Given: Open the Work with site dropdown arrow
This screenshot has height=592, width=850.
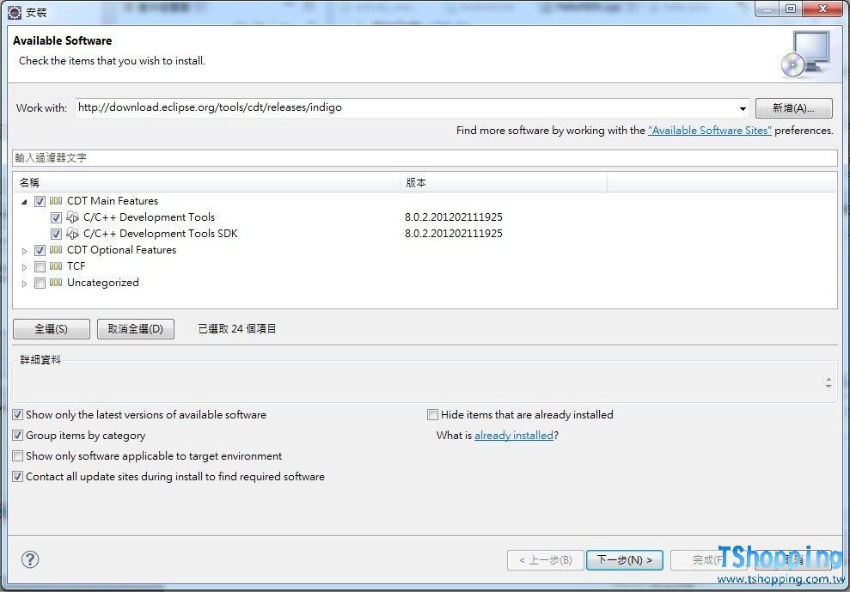Looking at the screenshot, I should (742, 108).
